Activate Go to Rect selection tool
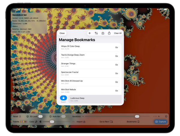 [x=106, y=122]
